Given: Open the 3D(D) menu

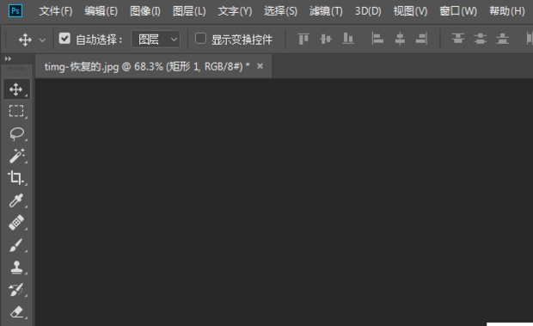Looking at the screenshot, I should 368,11.
